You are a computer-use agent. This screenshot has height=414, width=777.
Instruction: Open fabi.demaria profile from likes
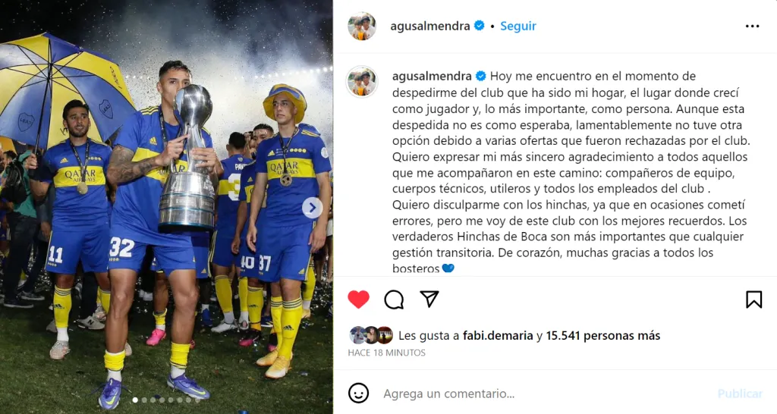(x=498, y=336)
